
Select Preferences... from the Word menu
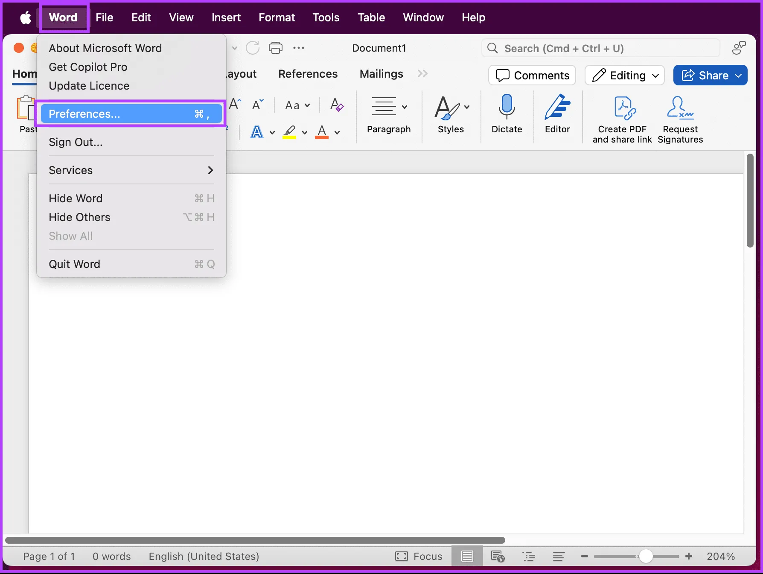click(x=131, y=114)
